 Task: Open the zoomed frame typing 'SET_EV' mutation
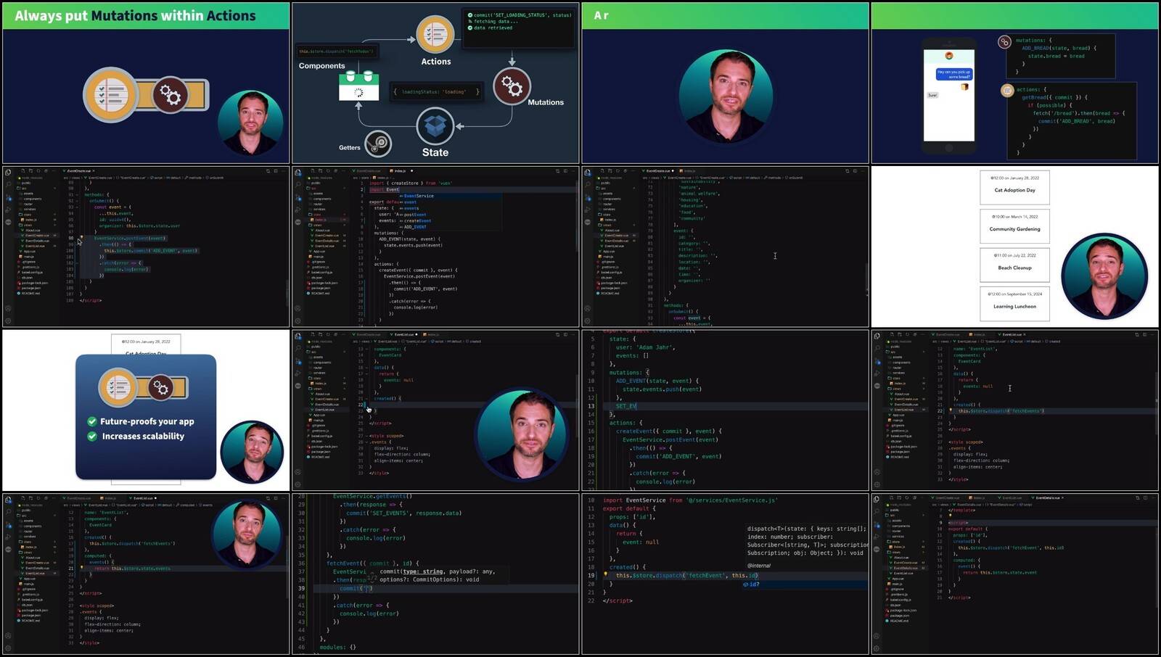click(x=725, y=410)
